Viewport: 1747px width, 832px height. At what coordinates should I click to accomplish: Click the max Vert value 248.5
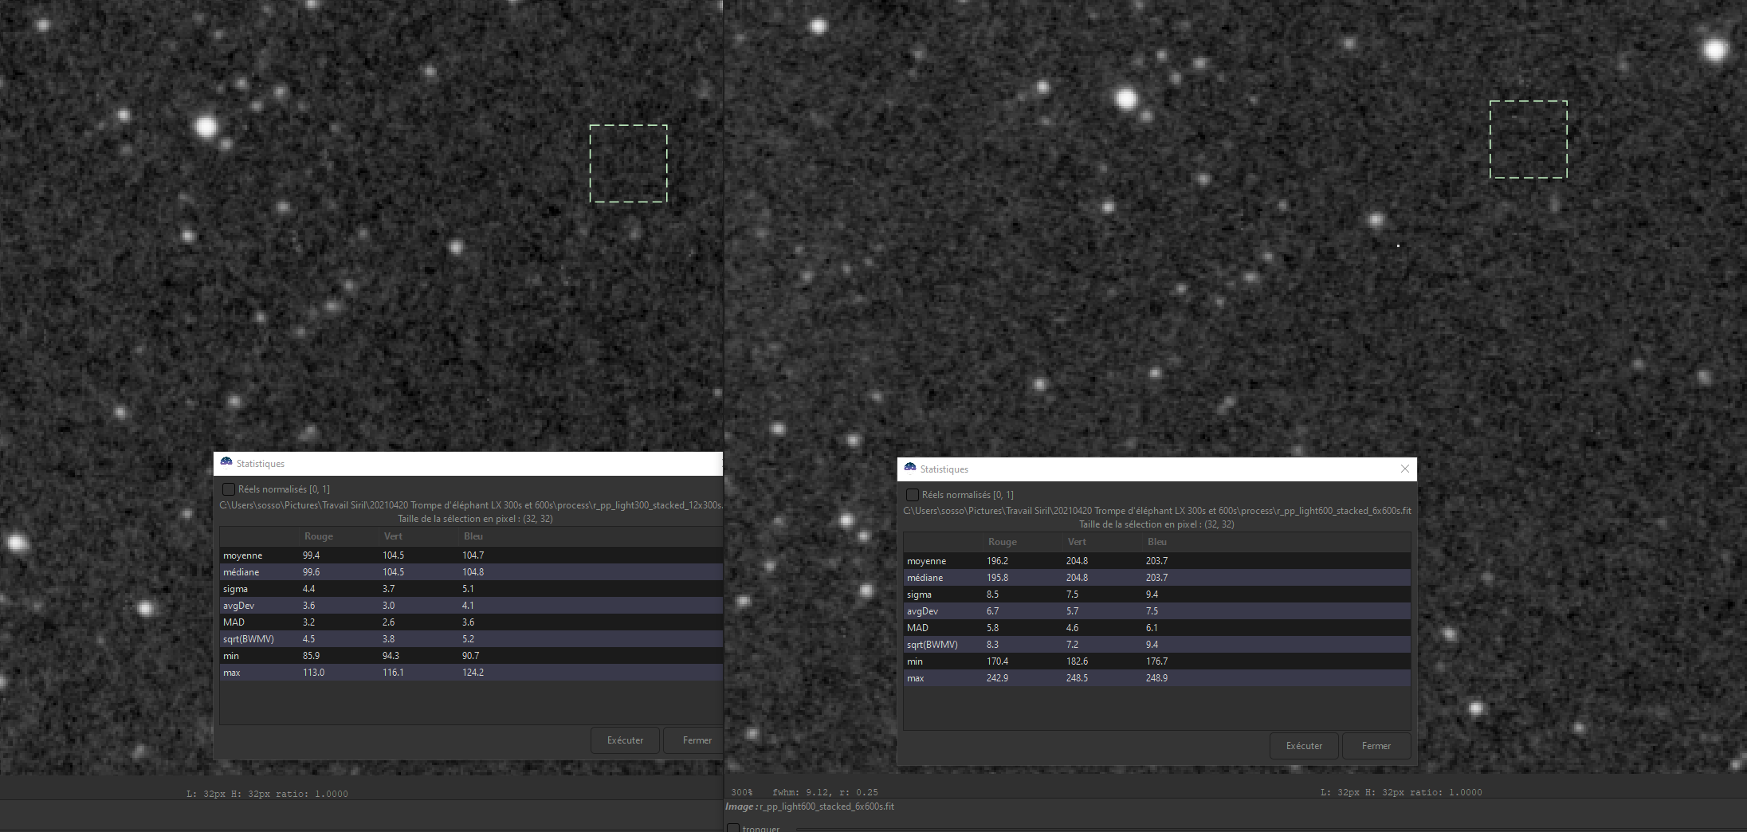1077,678
